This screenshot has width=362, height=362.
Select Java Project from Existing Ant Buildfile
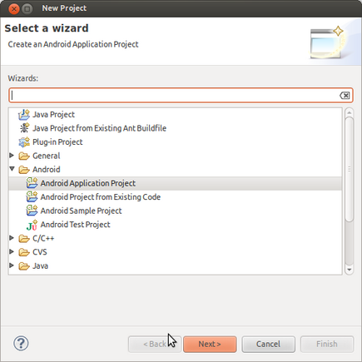99,128
